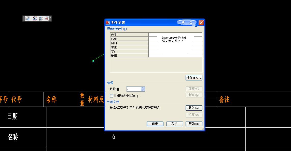Click the red AutoCAD icon in the 零件参照 title bar

[108, 23]
